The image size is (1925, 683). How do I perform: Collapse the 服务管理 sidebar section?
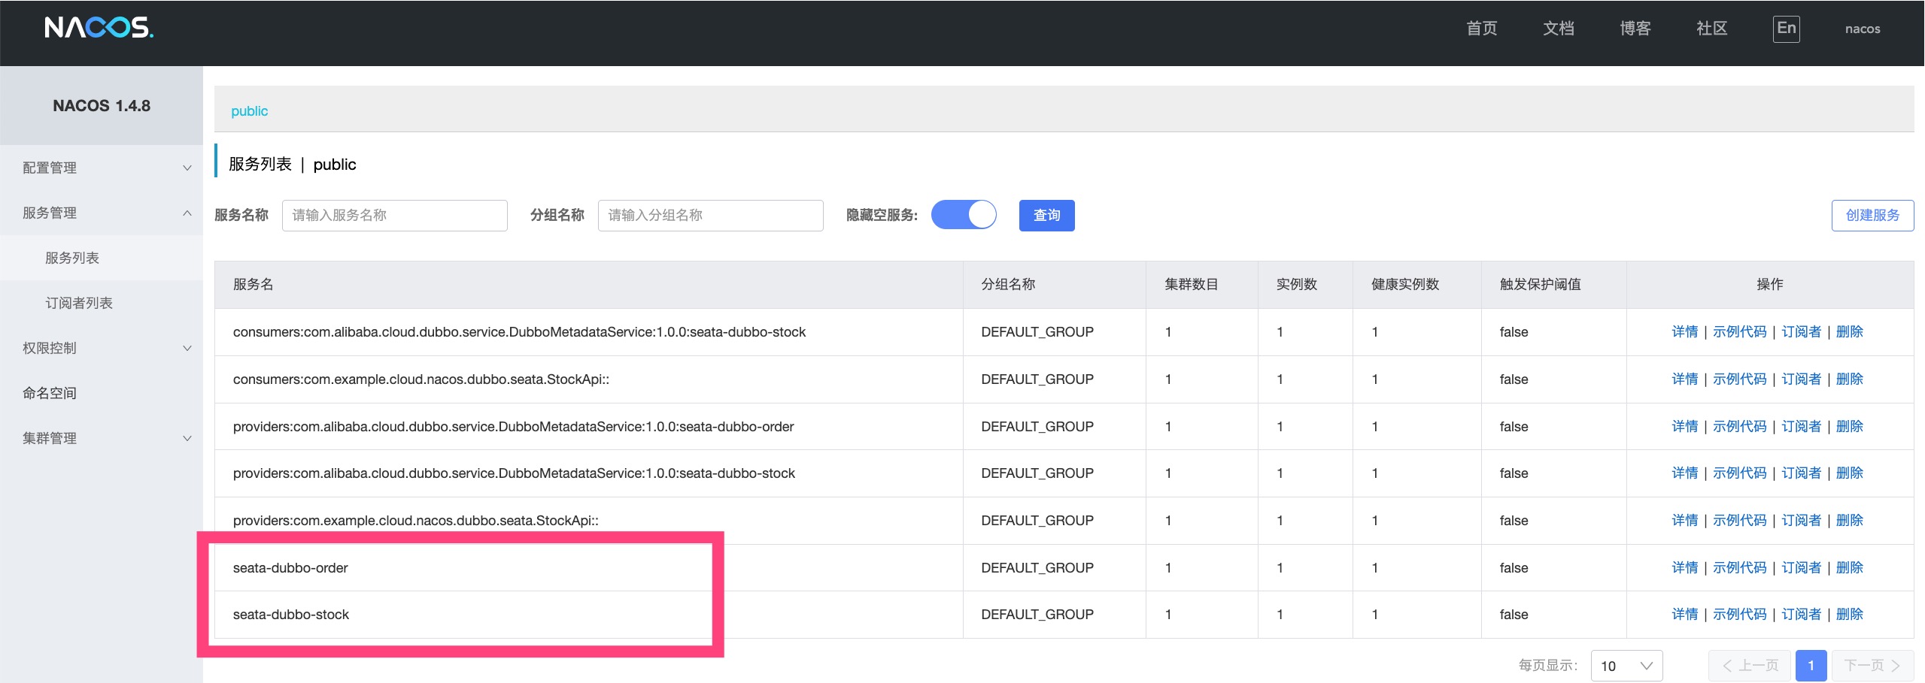click(102, 213)
